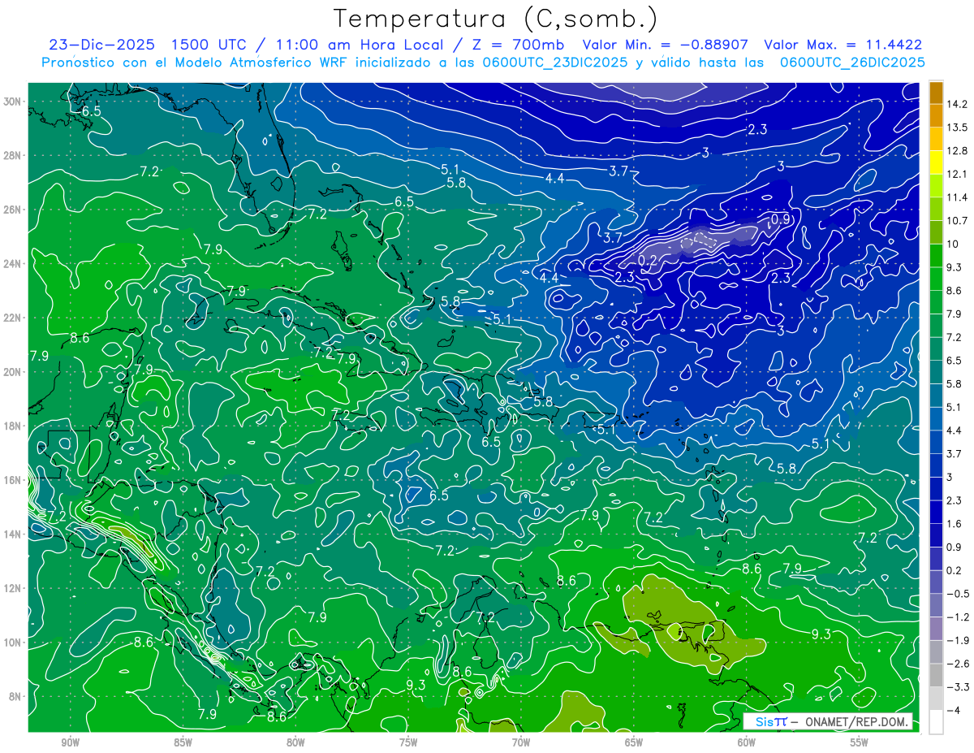Pick the gray swatch between -3.3 and -2.6
This screenshot has width=974, height=753.
pyautogui.click(x=936, y=675)
